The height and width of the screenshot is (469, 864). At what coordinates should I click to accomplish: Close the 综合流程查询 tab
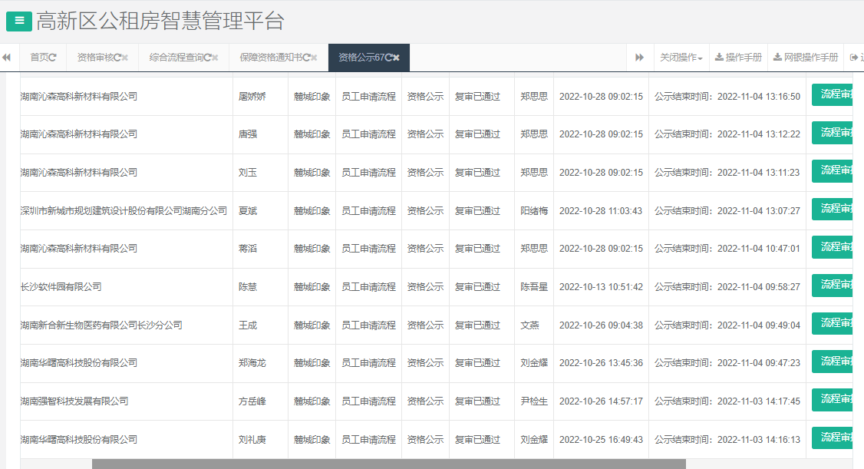215,56
